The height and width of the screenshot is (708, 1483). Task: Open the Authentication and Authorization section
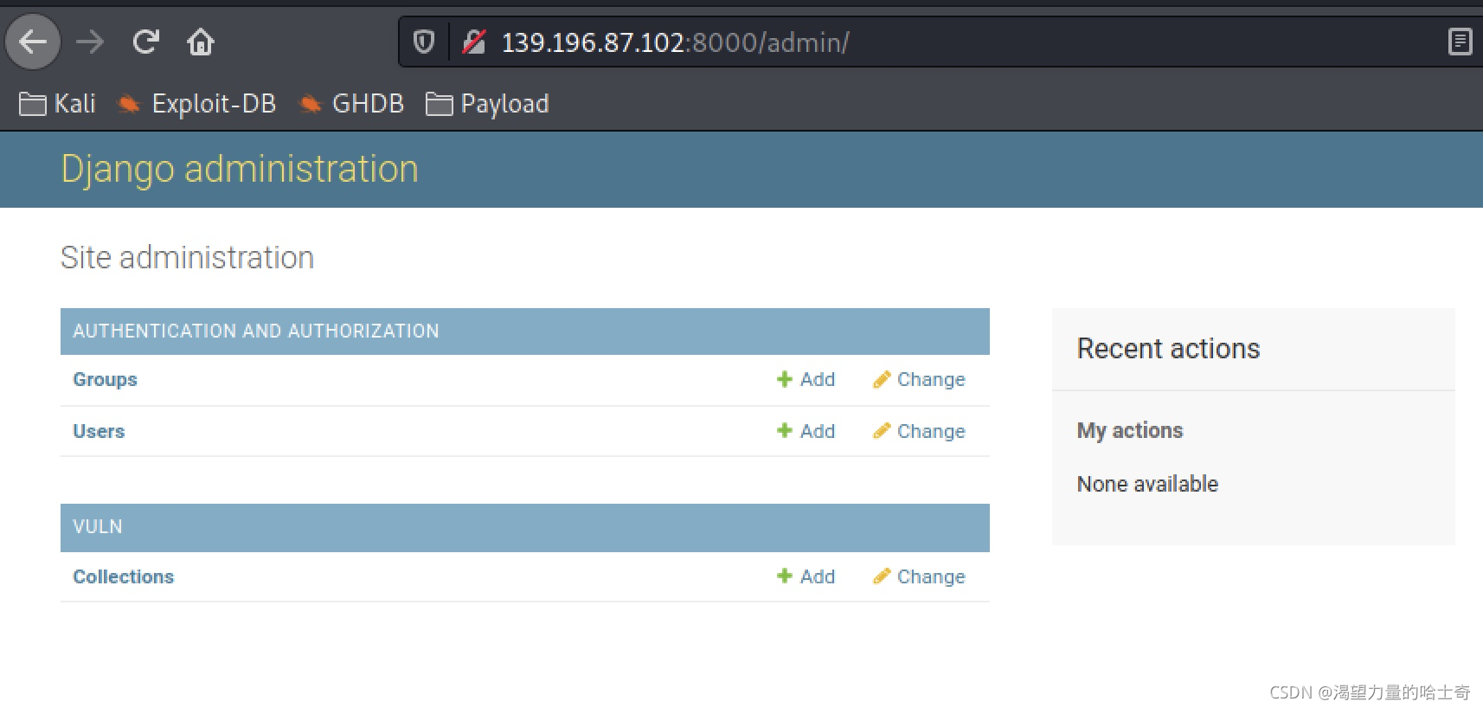[x=256, y=331]
